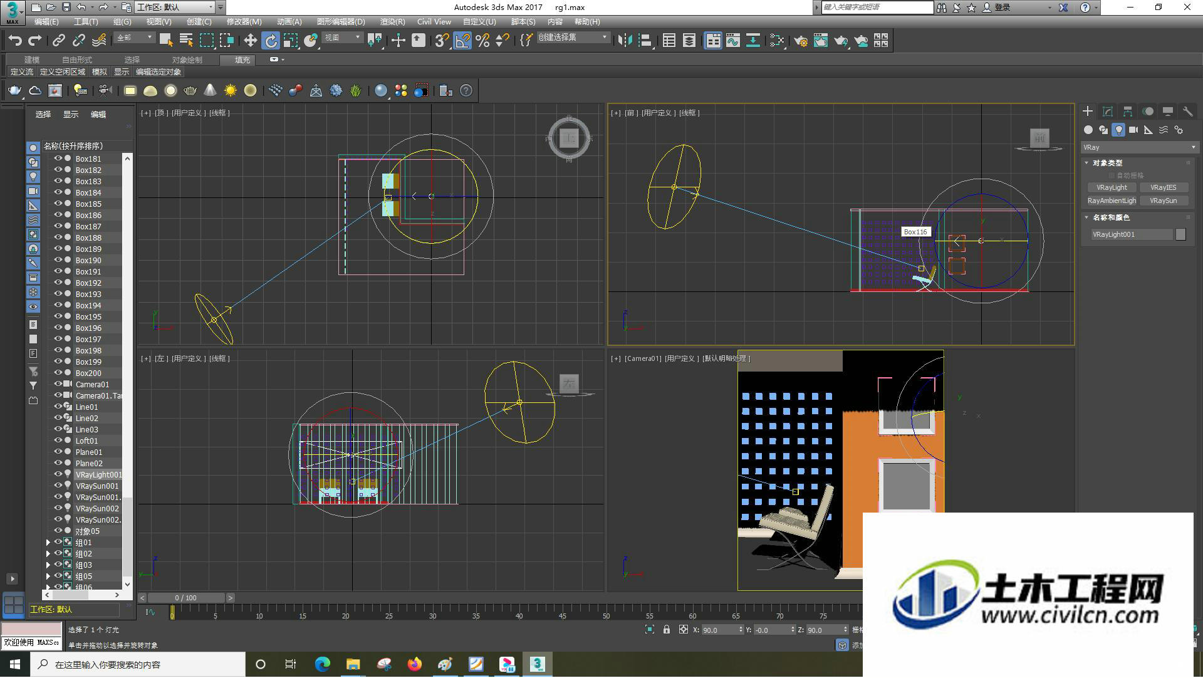The height and width of the screenshot is (678, 1203).
Task: Click the 定义流 ribbon button
Action: coord(22,72)
